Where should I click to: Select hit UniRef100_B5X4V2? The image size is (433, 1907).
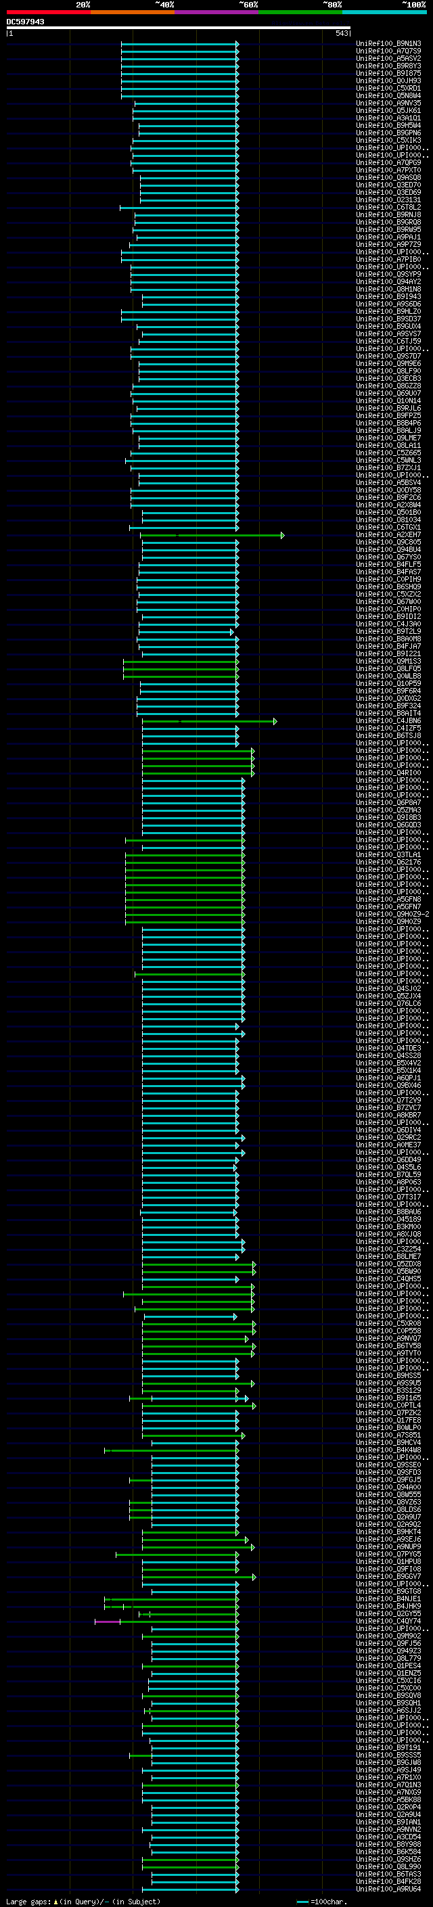pos(388,1063)
